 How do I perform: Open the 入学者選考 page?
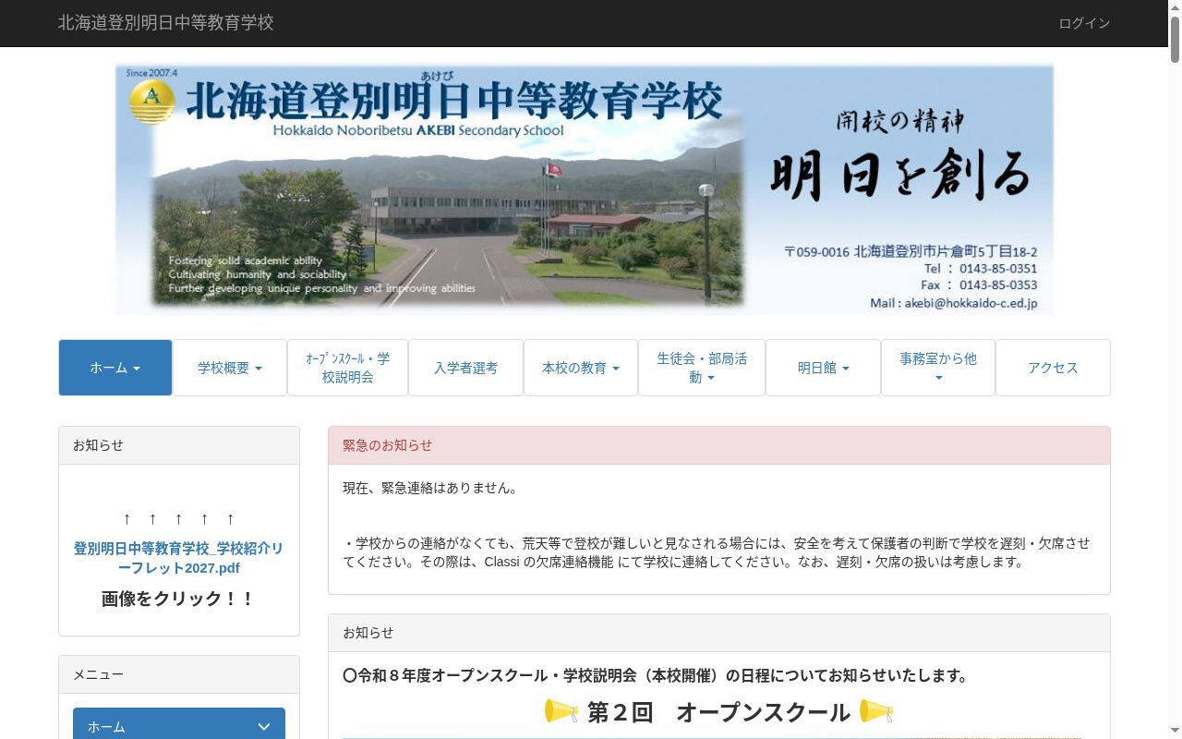[x=465, y=368]
